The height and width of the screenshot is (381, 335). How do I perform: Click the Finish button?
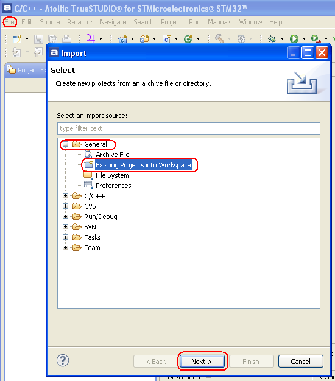(251, 362)
